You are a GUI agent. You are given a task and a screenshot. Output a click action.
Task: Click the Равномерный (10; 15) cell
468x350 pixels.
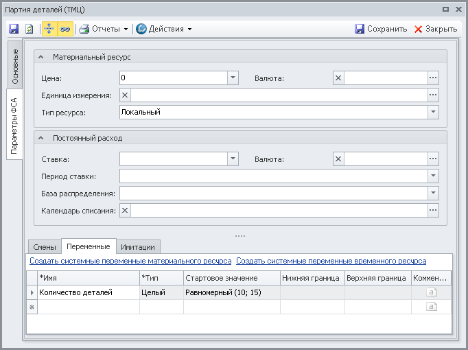coord(232,292)
